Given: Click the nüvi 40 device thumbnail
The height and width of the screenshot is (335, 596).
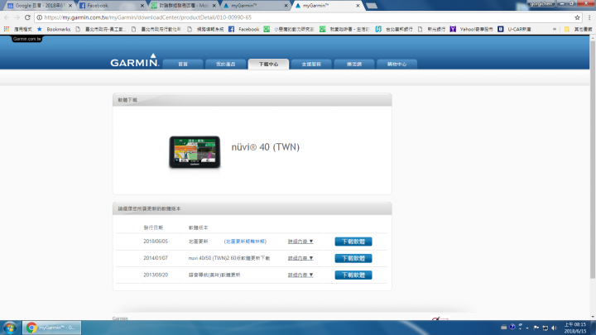Looking at the screenshot, I should pos(195,152).
